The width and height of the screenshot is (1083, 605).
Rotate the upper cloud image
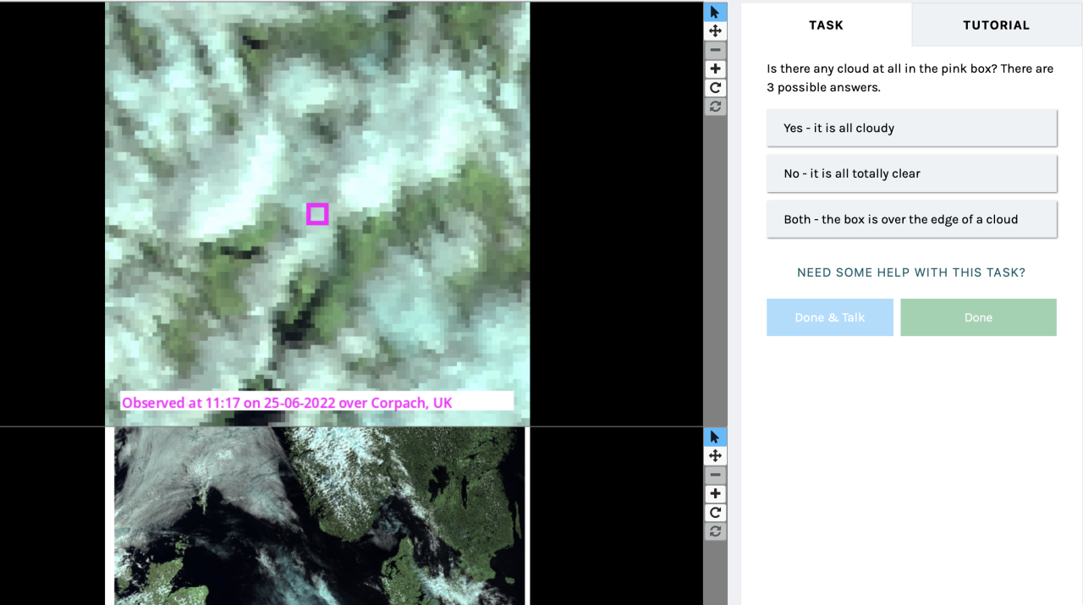pos(715,87)
